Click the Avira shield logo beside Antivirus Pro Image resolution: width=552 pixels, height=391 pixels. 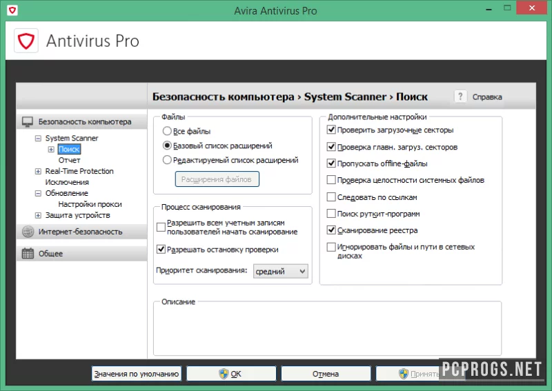[x=26, y=41]
